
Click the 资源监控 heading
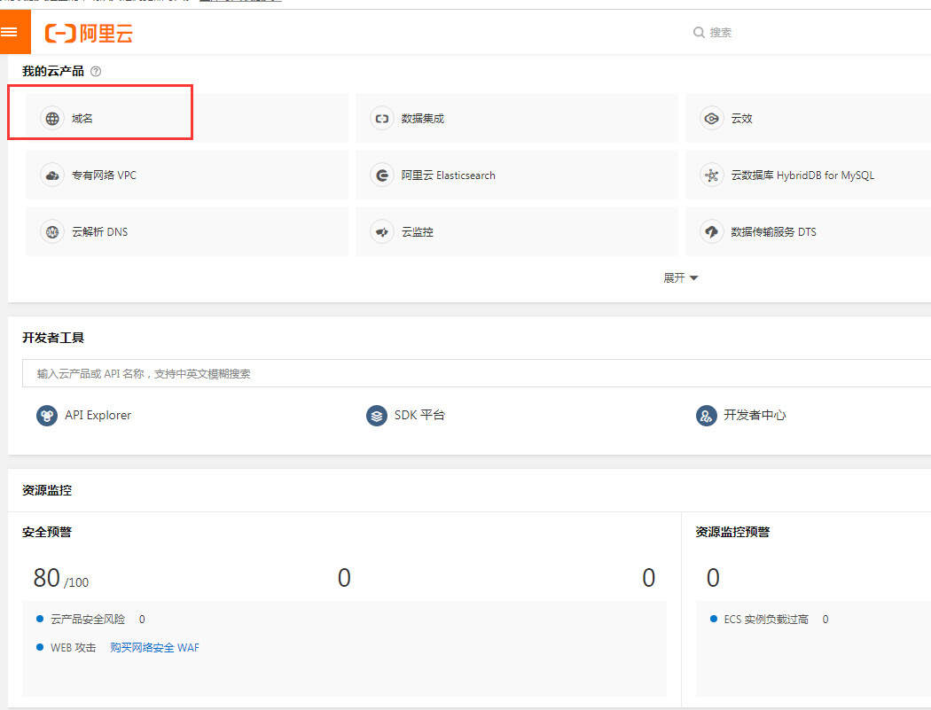(x=47, y=490)
